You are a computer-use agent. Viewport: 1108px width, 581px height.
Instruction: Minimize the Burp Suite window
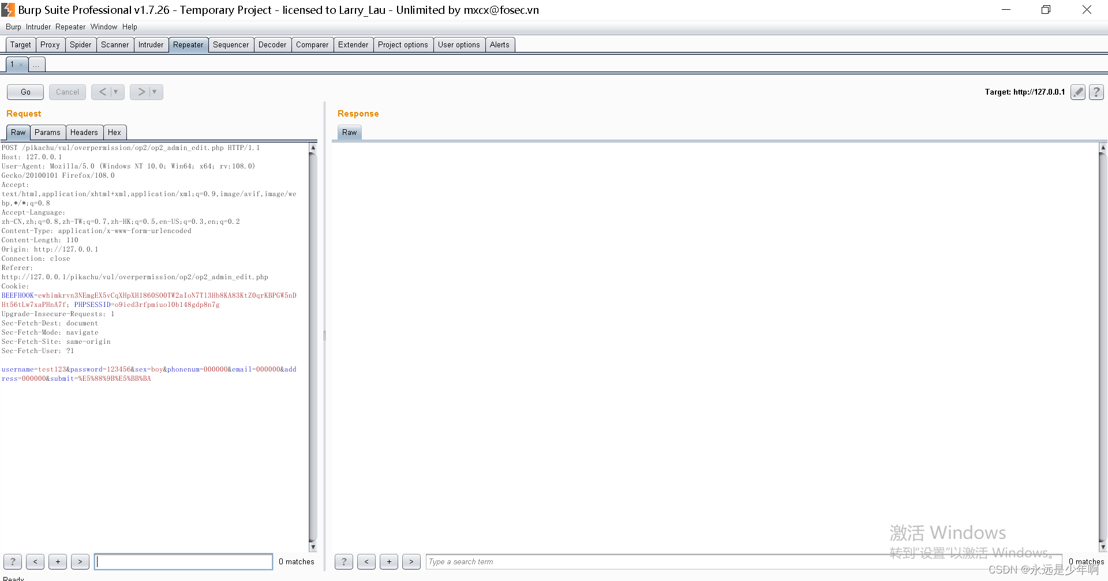pyautogui.click(x=1006, y=10)
